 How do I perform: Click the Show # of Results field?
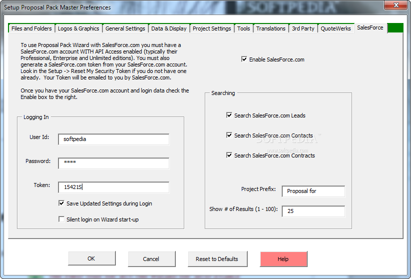[313, 211]
